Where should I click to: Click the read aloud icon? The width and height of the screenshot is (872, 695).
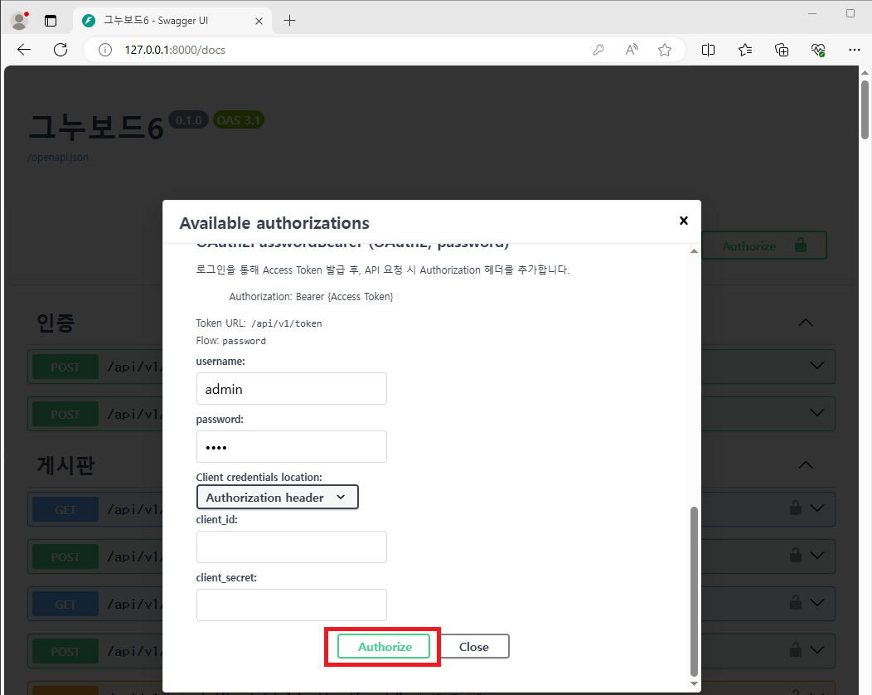click(x=632, y=50)
